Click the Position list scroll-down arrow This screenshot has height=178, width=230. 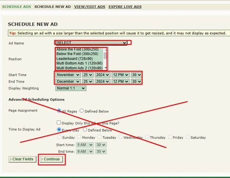pos(105,68)
